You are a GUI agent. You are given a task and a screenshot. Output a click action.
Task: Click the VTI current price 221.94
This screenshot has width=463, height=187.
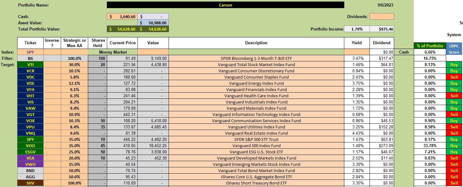[122, 65]
